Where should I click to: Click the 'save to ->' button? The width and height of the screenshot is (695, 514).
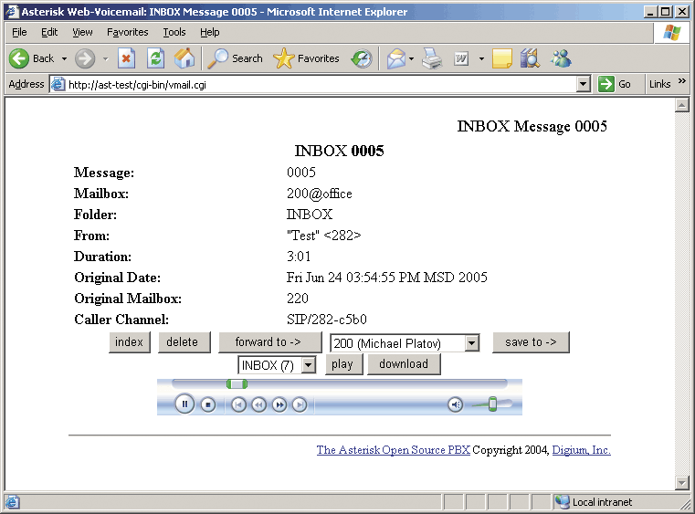coord(531,342)
